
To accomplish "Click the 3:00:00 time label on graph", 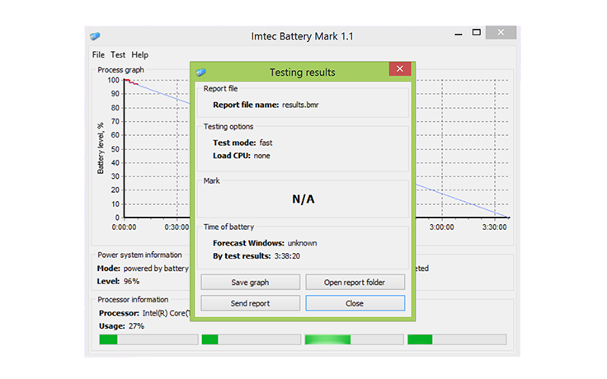I will [442, 227].
